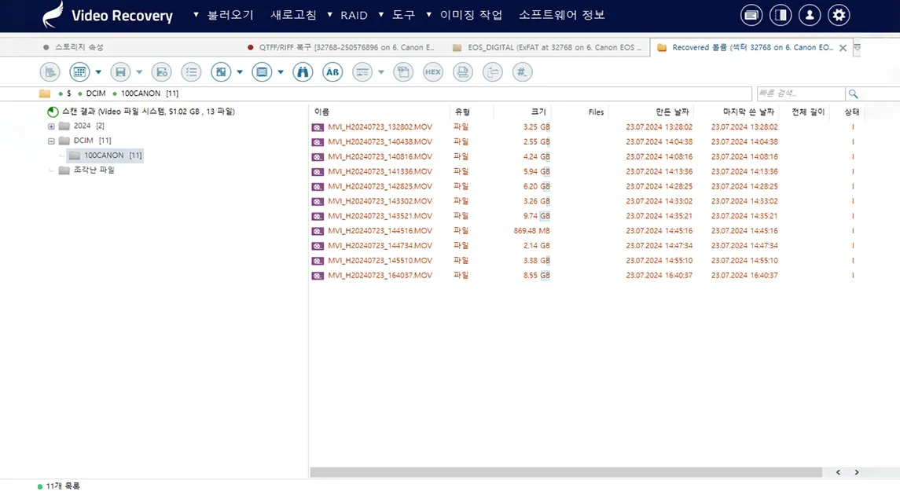Switch to the QTFF/RIFF 복구 tab
Viewport: 900px width, 491px height.
pos(346,48)
